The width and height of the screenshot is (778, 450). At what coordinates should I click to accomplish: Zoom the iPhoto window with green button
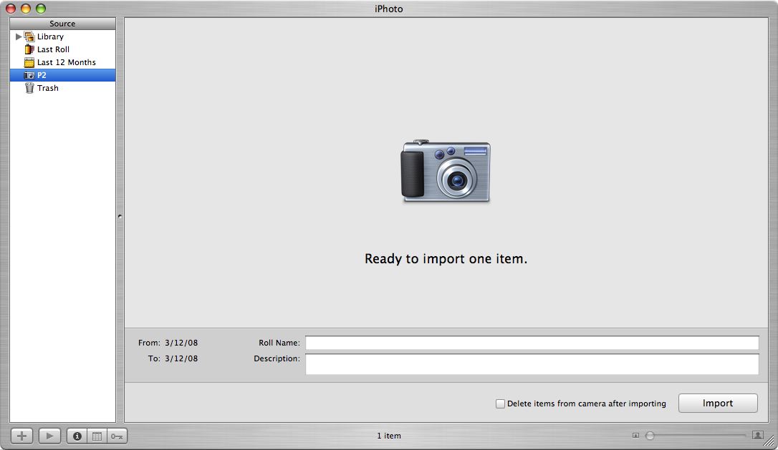click(x=41, y=9)
